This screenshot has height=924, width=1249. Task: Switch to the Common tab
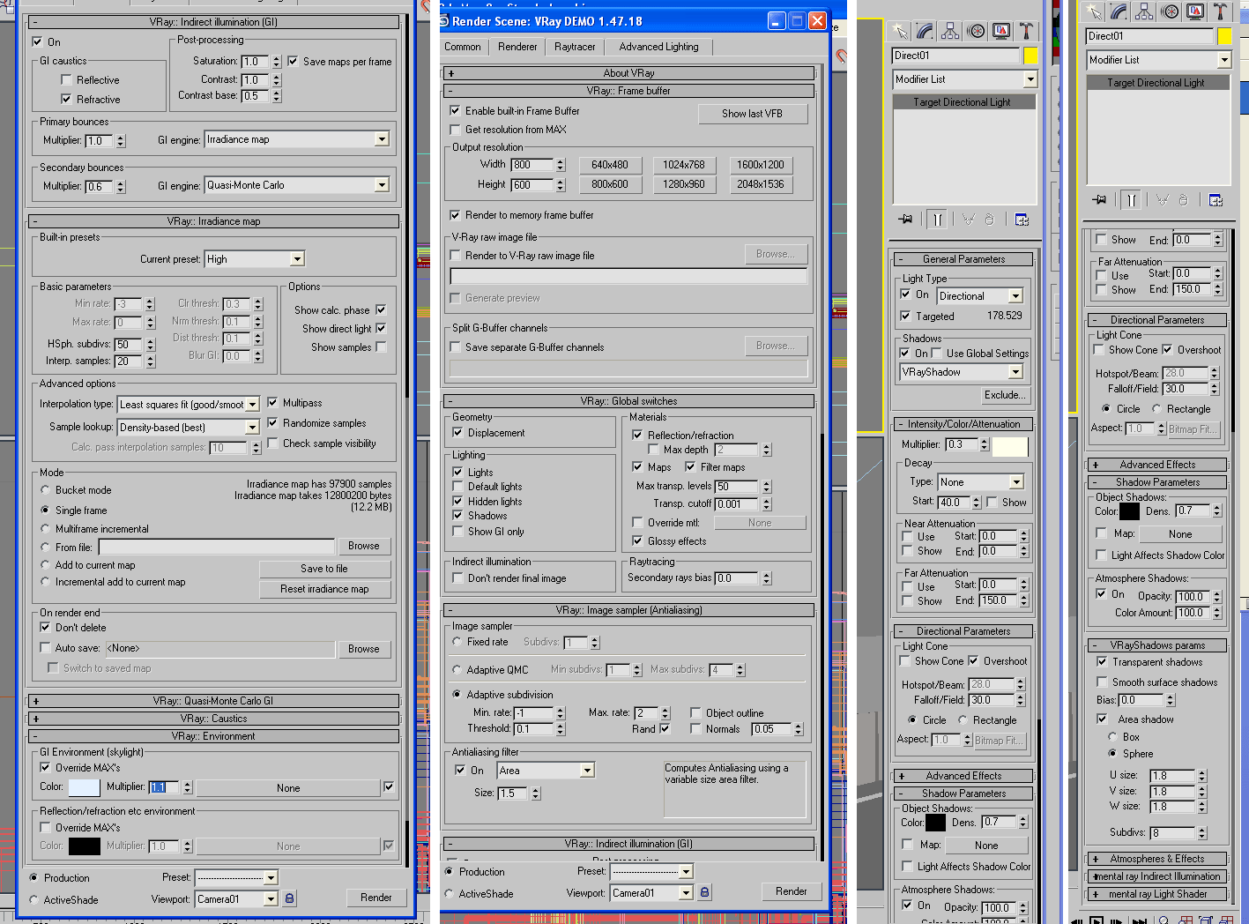click(463, 47)
